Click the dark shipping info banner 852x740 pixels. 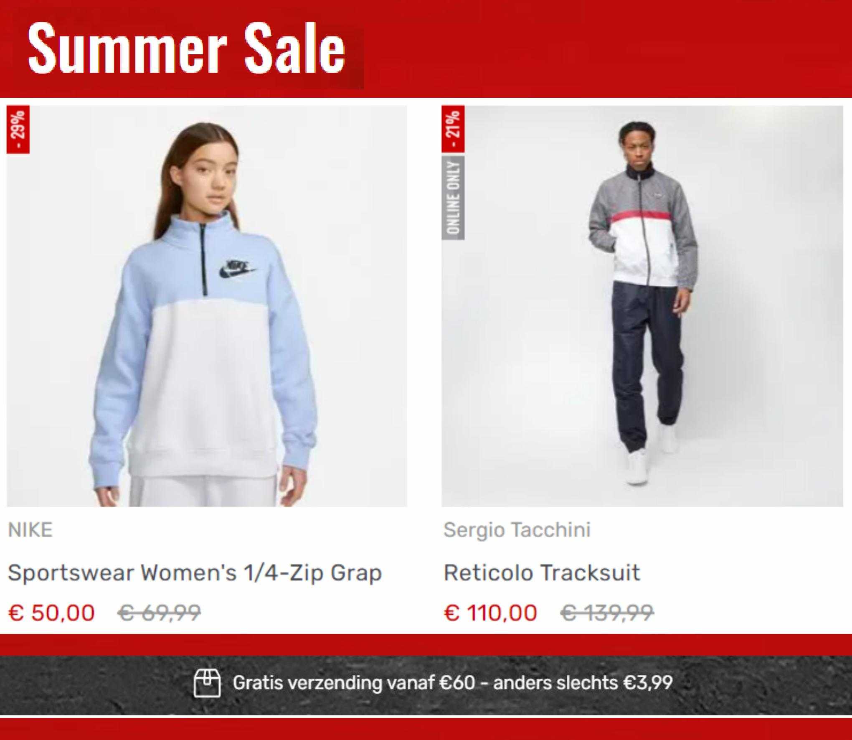tap(426, 686)
